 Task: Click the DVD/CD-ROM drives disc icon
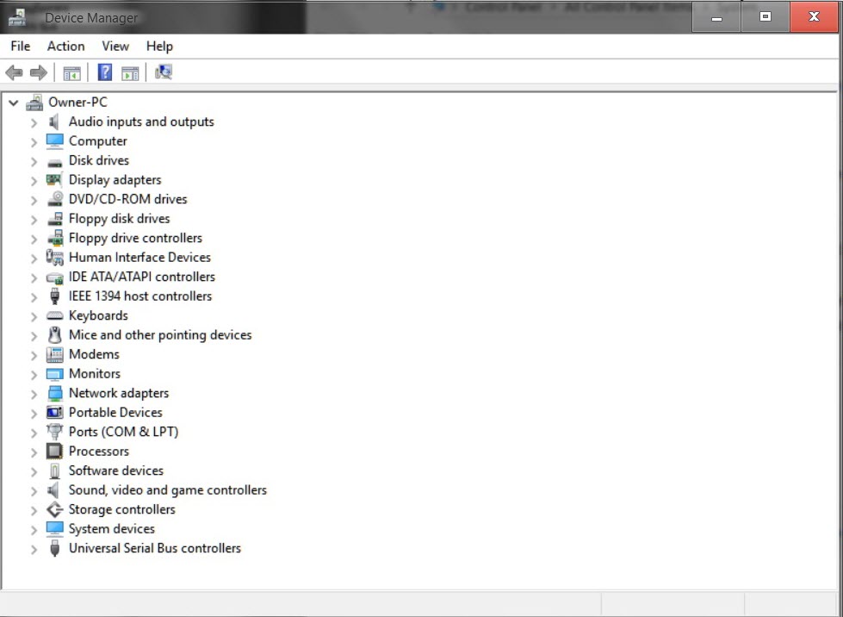[x=55, y=199]
